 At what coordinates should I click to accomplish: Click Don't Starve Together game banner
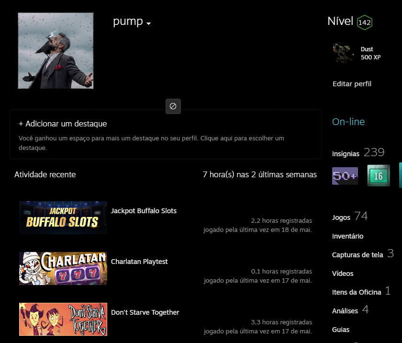tap(63, 319)
